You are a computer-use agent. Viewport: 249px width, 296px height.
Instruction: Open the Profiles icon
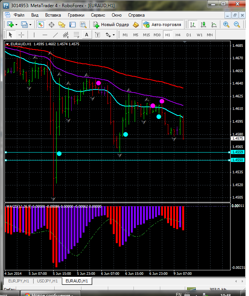24,25
